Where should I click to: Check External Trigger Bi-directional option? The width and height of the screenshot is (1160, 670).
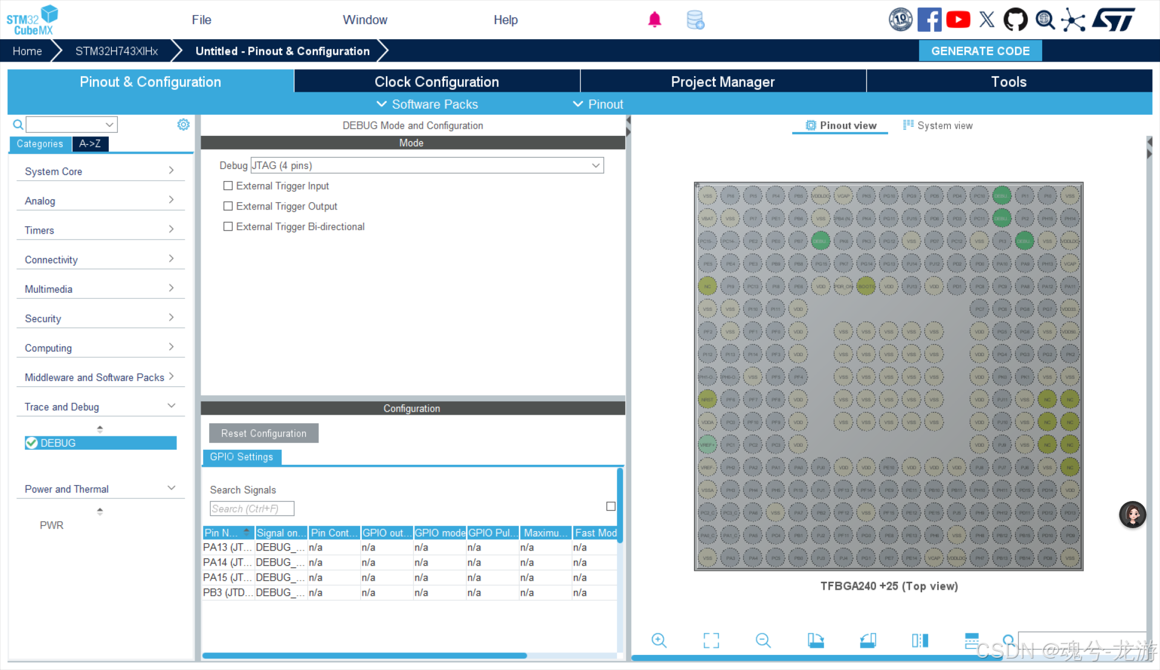point(228,227)
